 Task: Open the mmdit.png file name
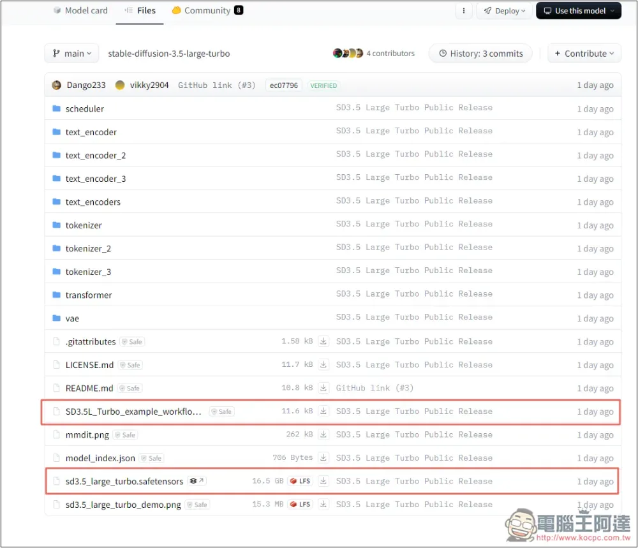coord(87,435)
